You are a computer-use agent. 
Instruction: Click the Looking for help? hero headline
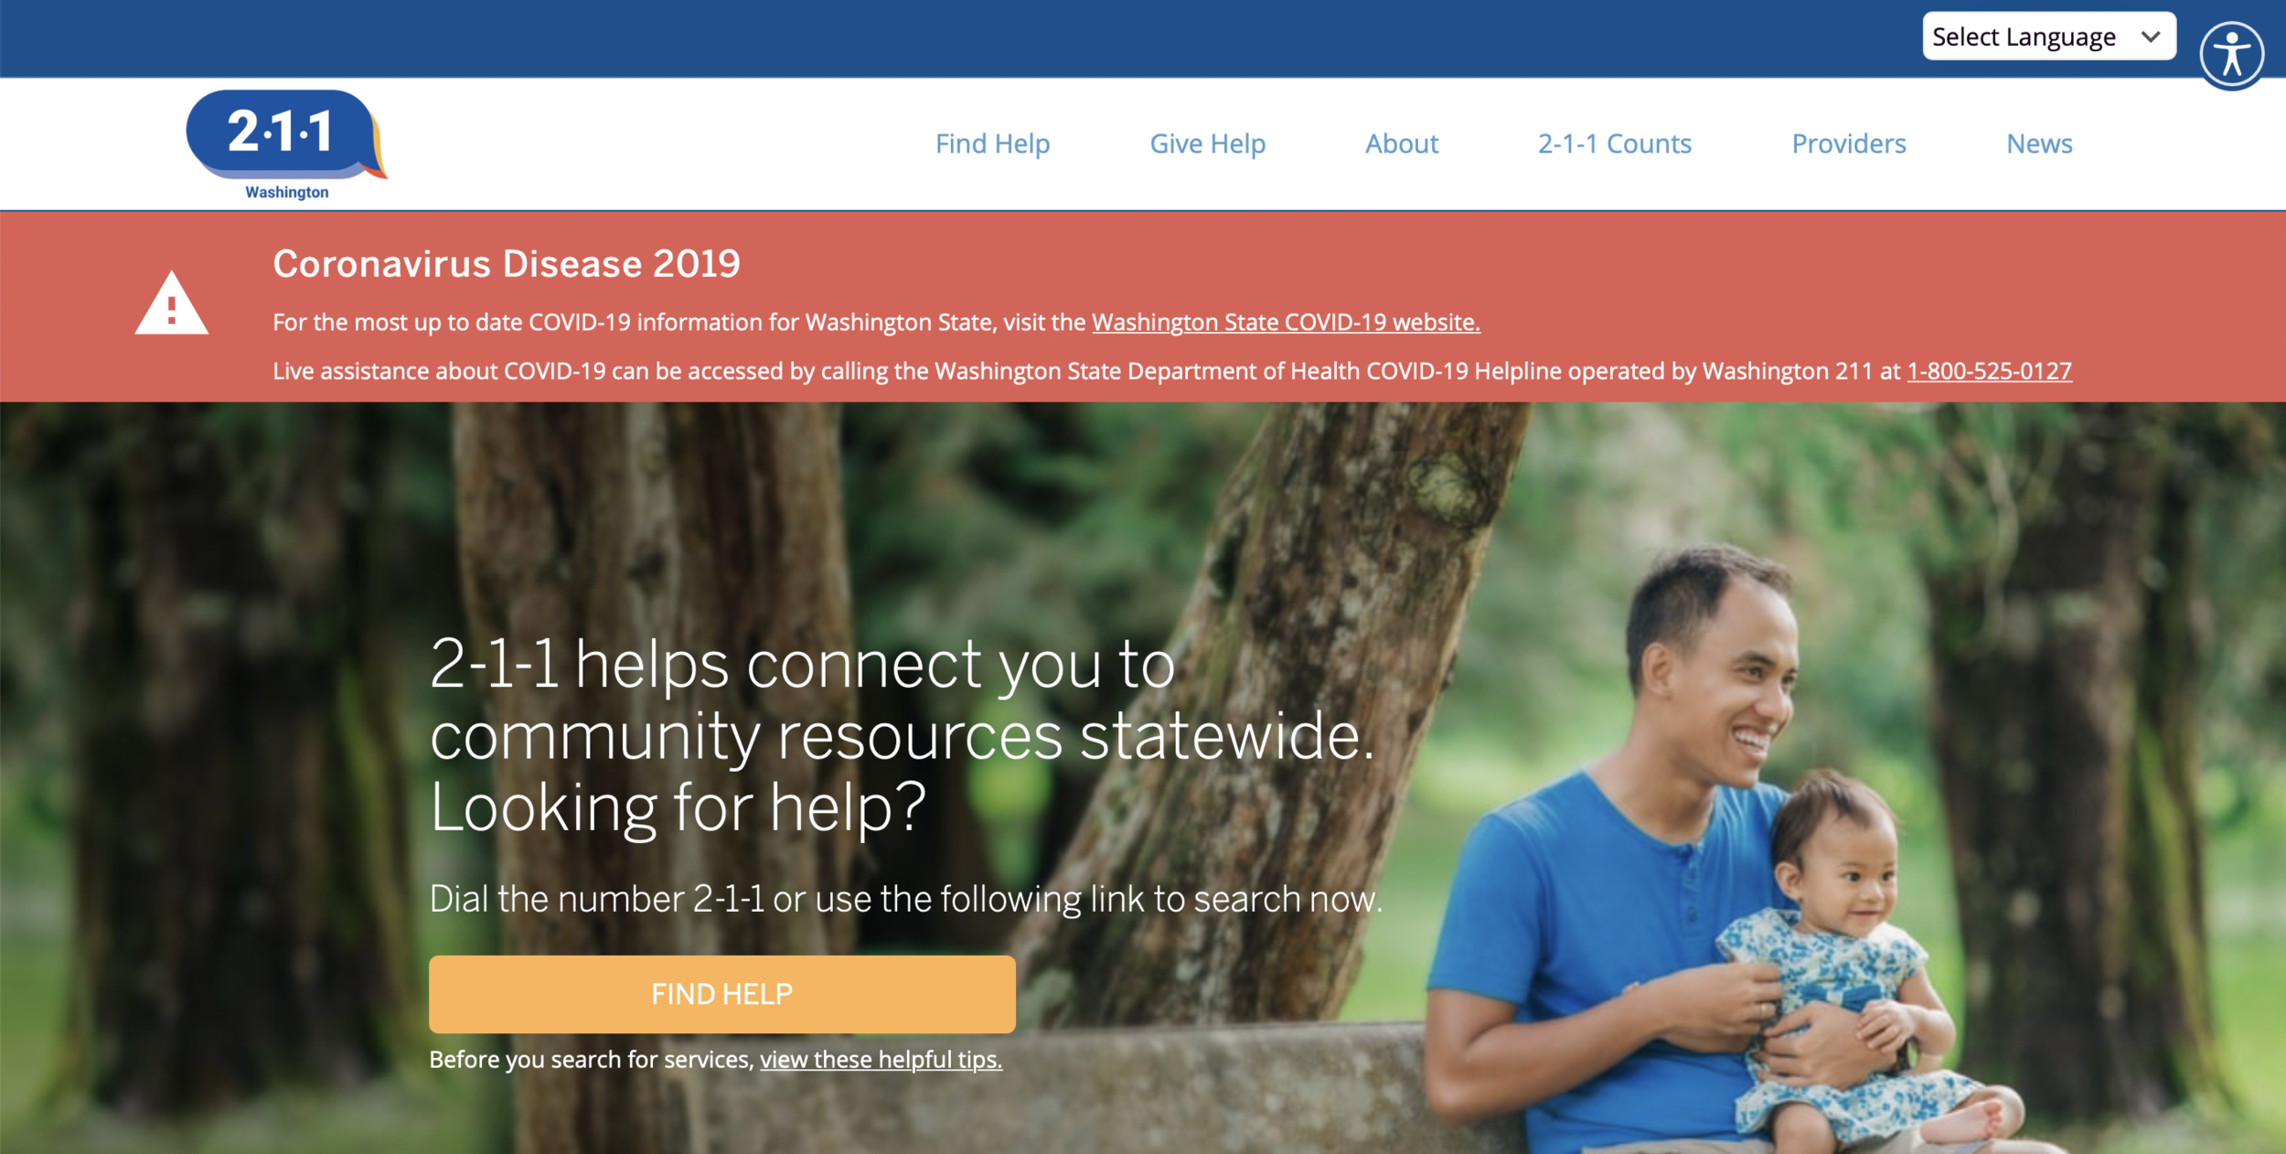click(x=677, y=807)
